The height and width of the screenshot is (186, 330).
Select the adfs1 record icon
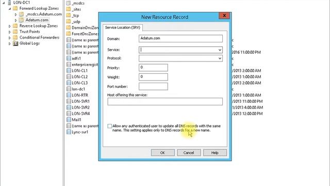pyautogui.click(x=69, y=58)
